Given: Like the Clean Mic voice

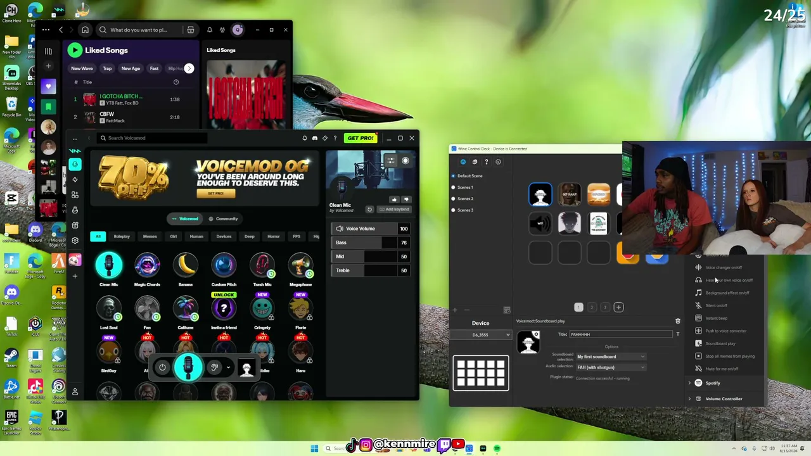Looking at the screenshot, I should coord(394,199).
